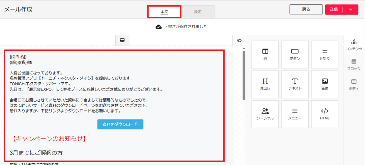Add a ボタン content block

pyautogui.click(x=295, y=54)
